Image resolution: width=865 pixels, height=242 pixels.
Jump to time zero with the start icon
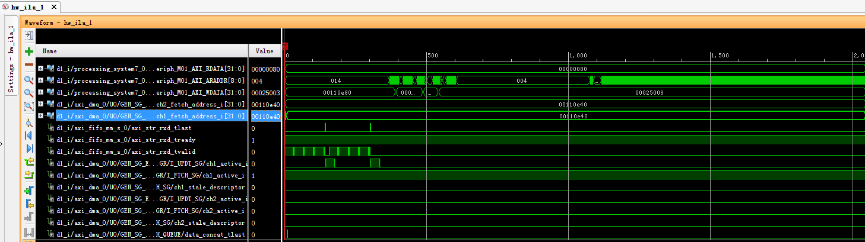[x=29, y=135]
